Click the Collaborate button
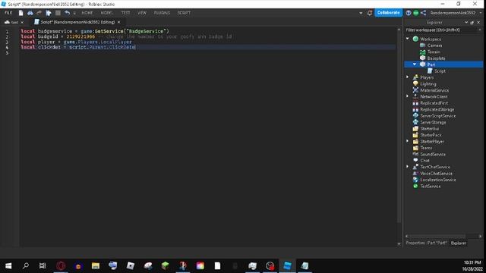 (x=388, y=13)
